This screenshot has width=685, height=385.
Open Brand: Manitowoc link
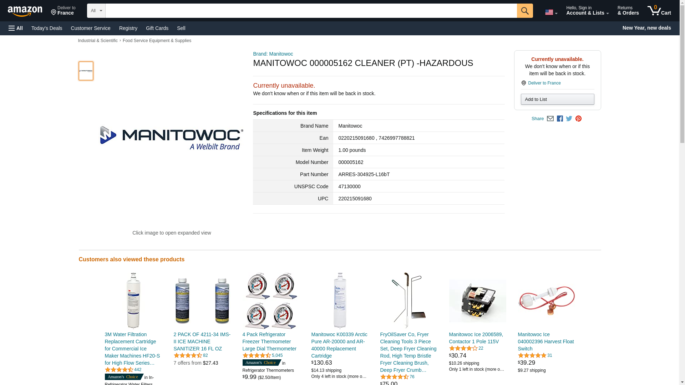point(273,54)
